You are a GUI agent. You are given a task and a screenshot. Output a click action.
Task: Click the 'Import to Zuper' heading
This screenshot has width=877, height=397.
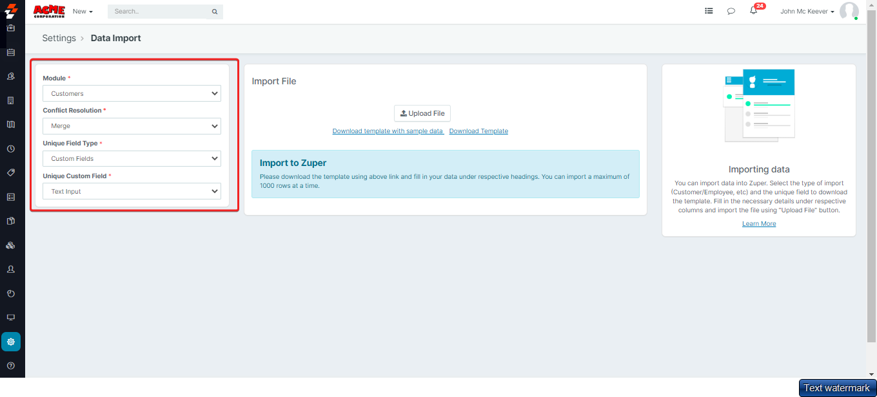(293, 163)
